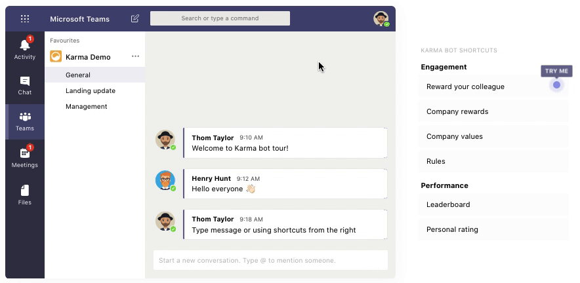Click the Leaderboard shortcut
Image resolution: width=580 pixels, height=283 pixels.
tap(493, 204)
